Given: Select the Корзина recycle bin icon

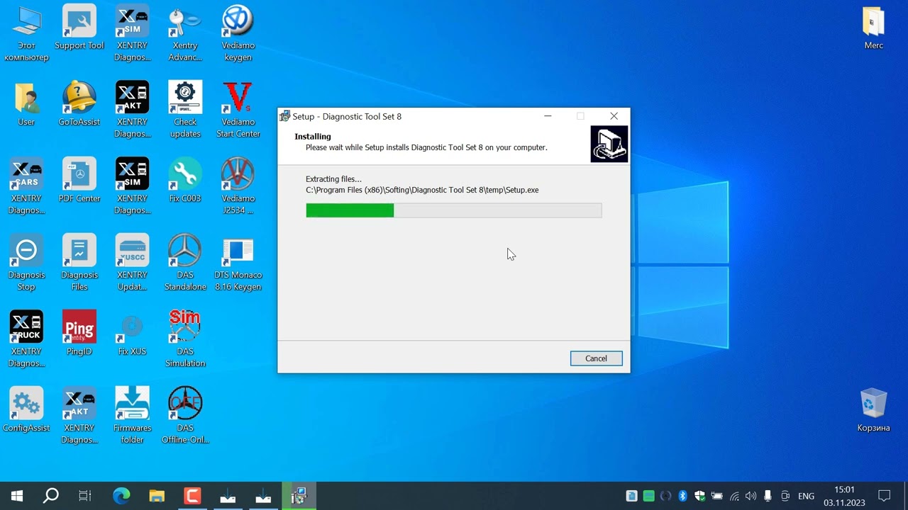Looking at the screenshot, I should click(x=873, y=410).
